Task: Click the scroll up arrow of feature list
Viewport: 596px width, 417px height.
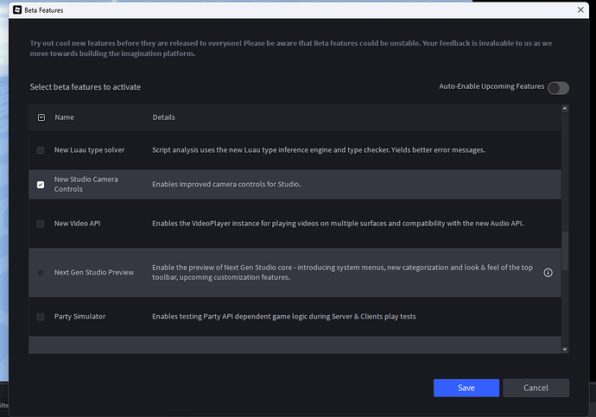Action: (565, 109)
